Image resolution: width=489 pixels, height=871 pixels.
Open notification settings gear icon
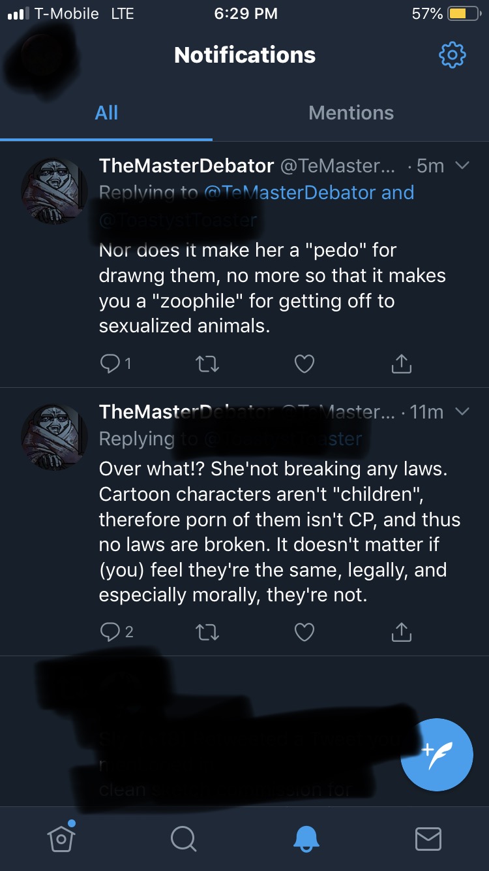tap(452, 55)
